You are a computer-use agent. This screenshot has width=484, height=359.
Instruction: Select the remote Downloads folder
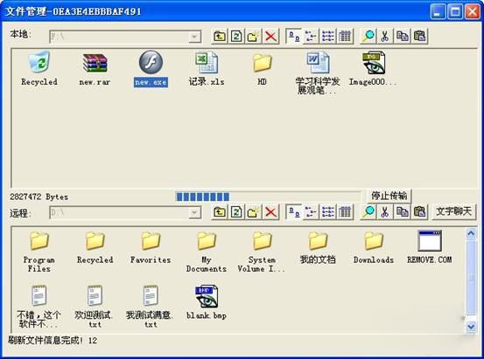(374, 248)
